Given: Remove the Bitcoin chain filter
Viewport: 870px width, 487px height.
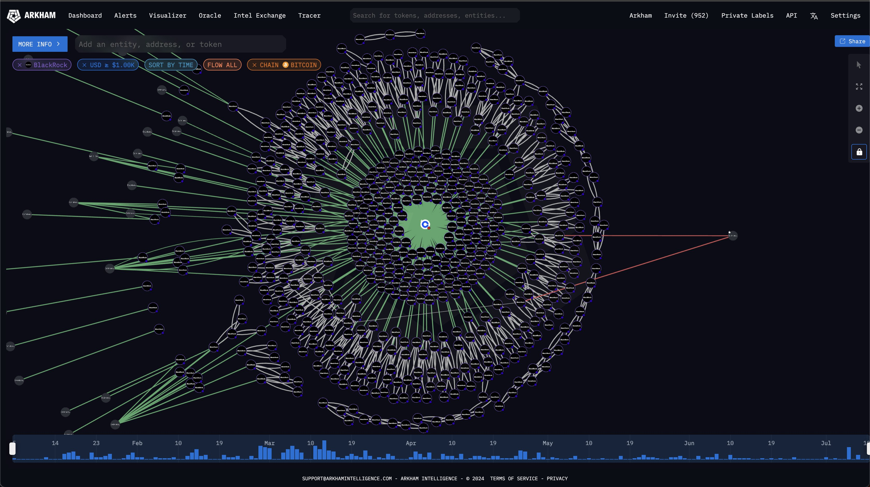Looking at the screenshot, I should click(x=254, y=65).
